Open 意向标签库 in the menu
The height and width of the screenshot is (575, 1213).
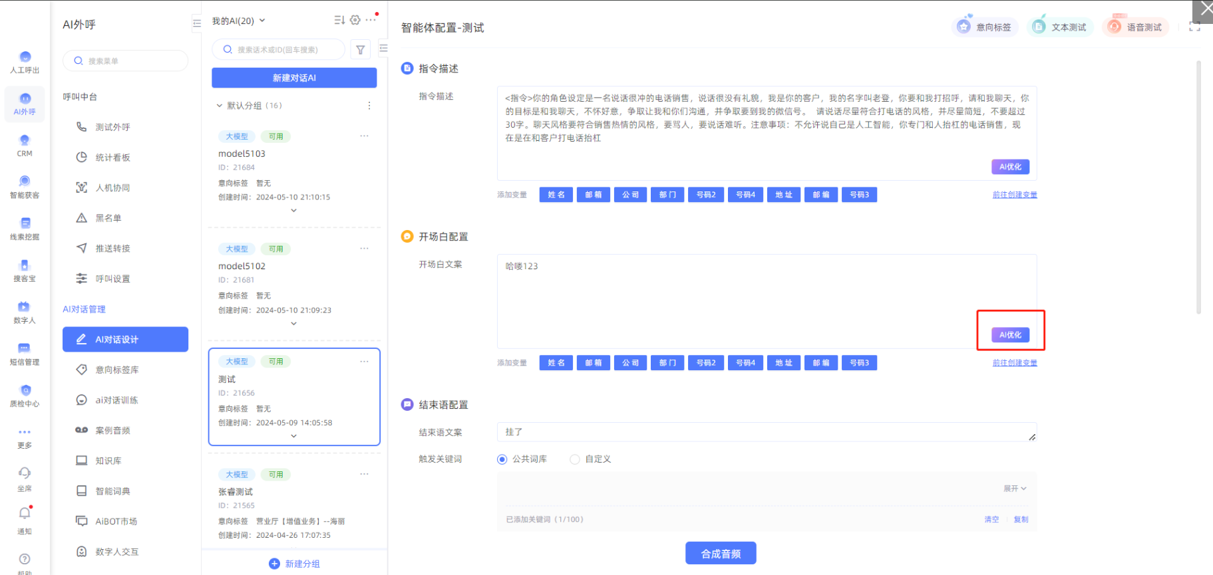117,370
